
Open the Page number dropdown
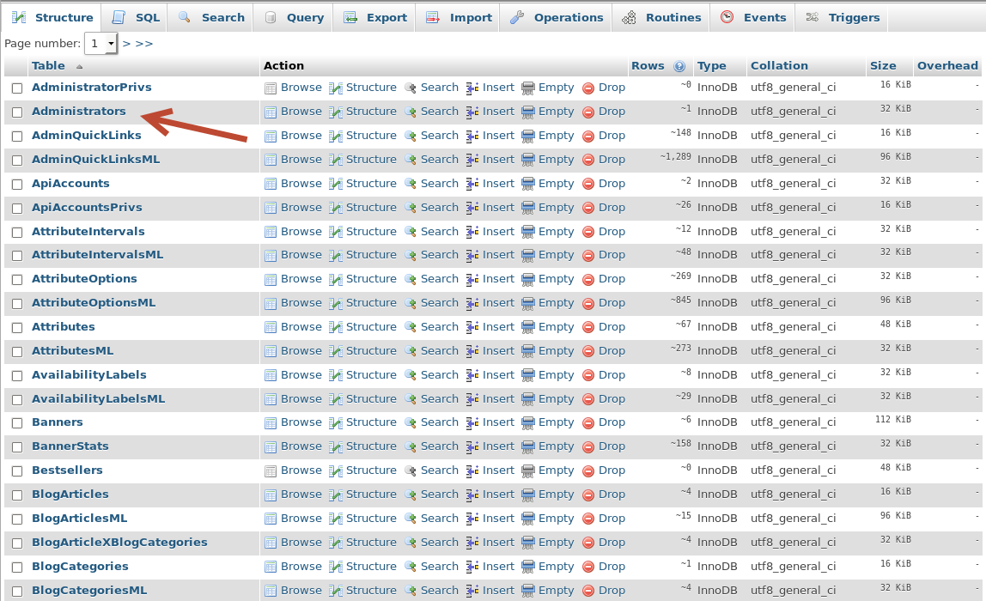(x=100, y=44)
